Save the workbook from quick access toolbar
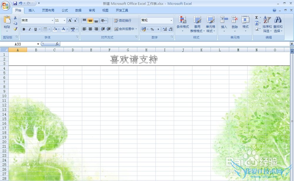 pos(15,3)
